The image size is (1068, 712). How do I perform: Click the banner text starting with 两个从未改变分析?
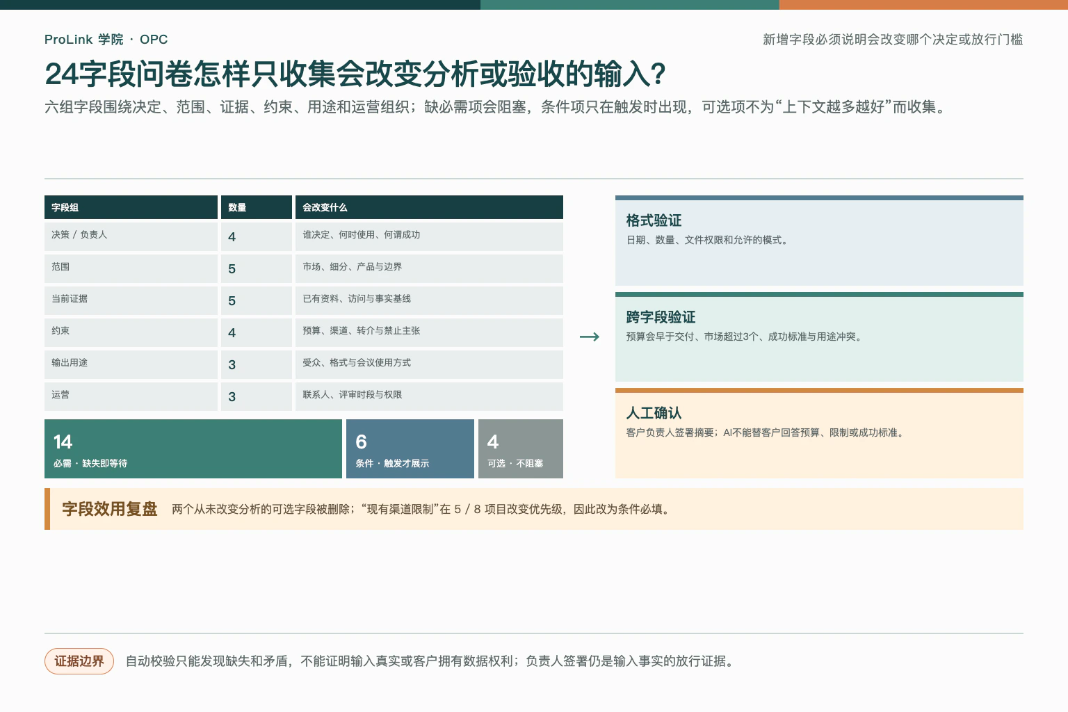[422, 509]
